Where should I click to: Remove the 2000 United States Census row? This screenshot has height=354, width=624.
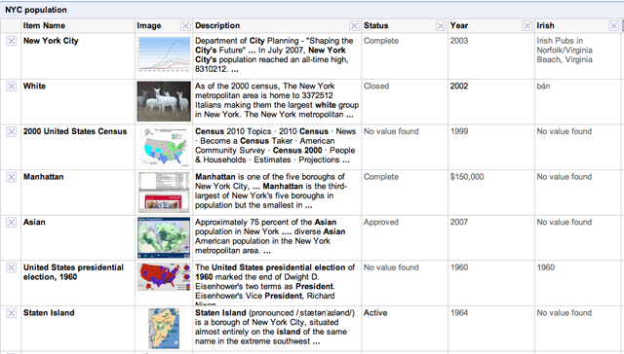(x=11, y=131)
